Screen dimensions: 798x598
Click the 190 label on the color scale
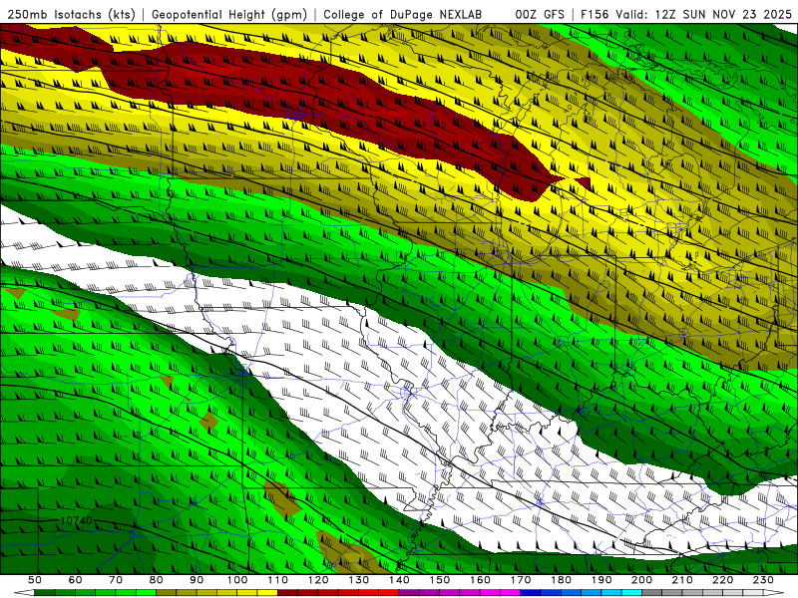(x=601, y=580)
